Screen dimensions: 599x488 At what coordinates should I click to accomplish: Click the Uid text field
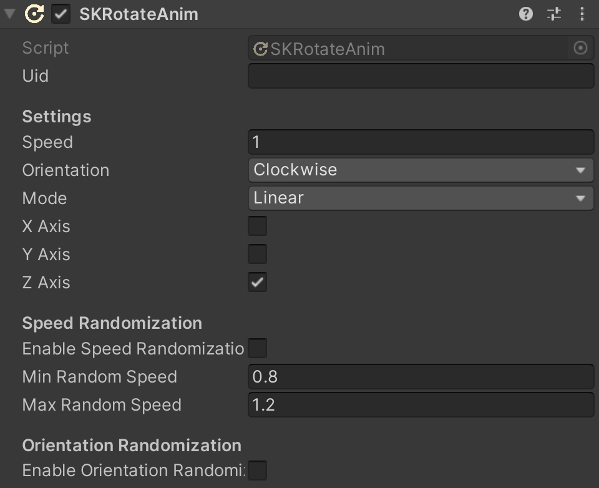[421, 76]
